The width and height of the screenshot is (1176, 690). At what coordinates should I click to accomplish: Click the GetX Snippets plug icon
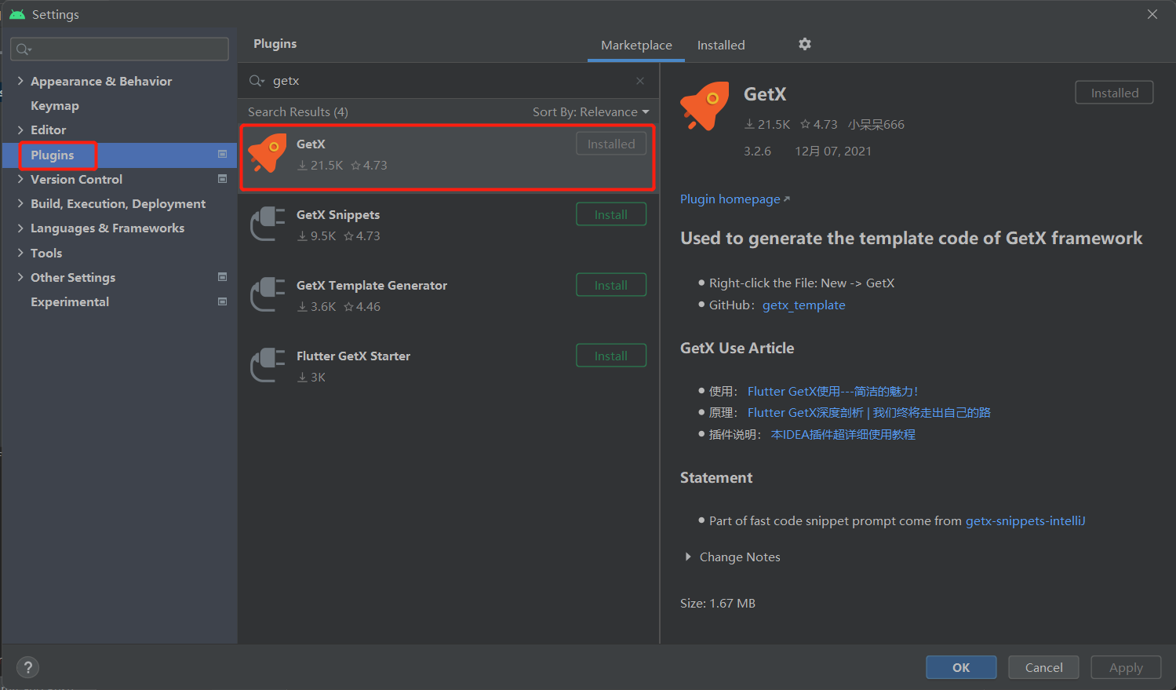click(268, 224)
